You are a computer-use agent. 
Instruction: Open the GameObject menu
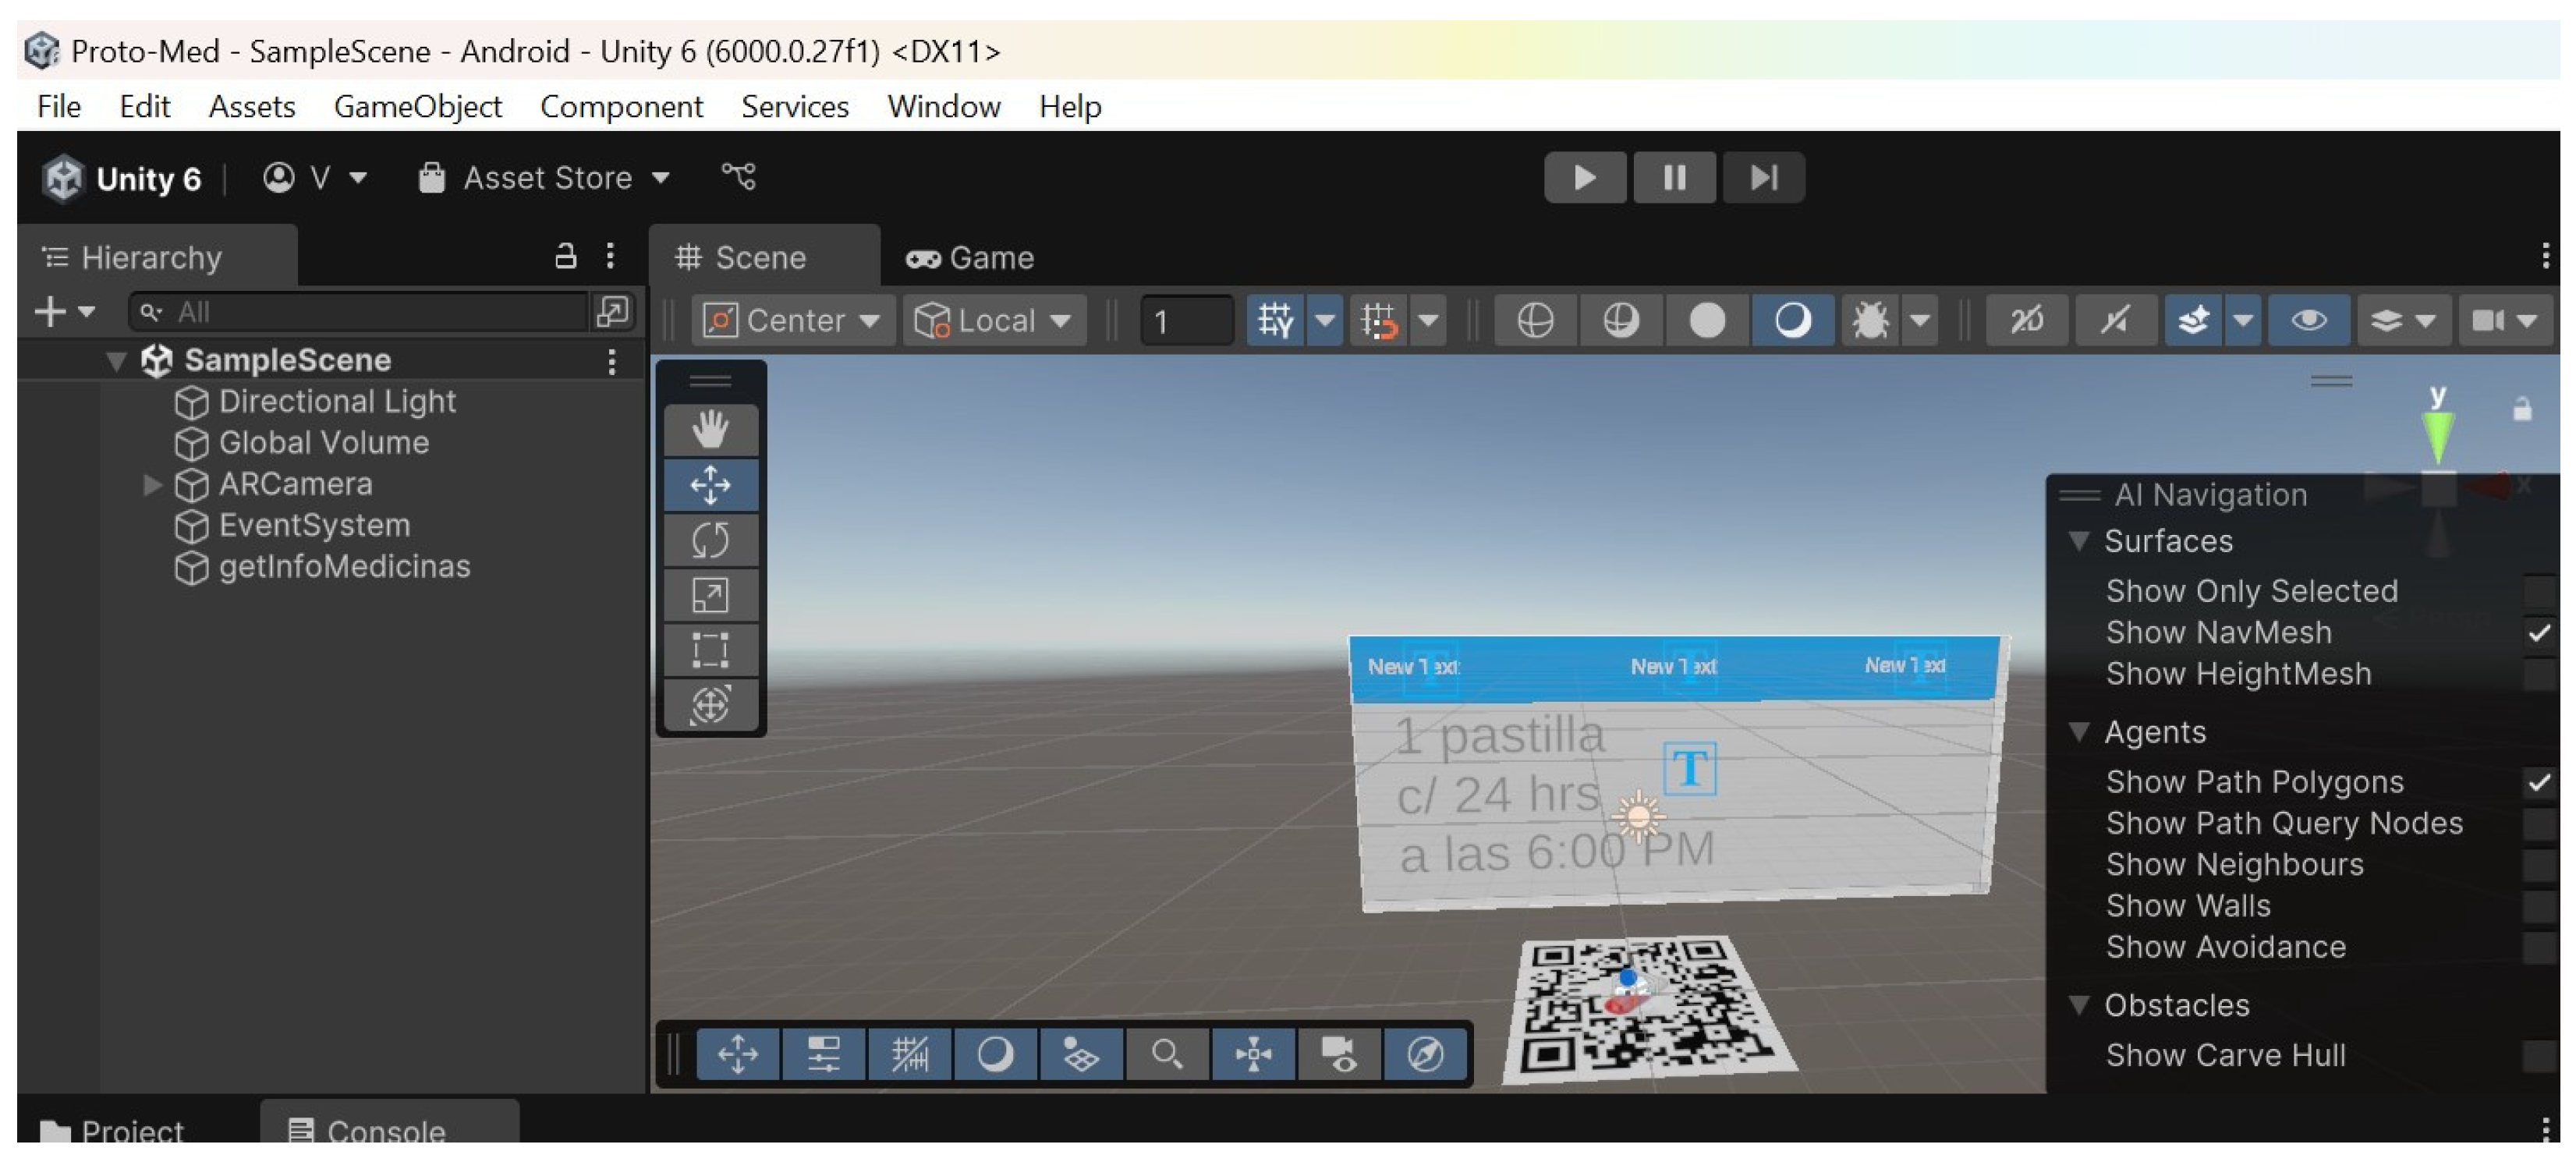click(x=417, y=106)
